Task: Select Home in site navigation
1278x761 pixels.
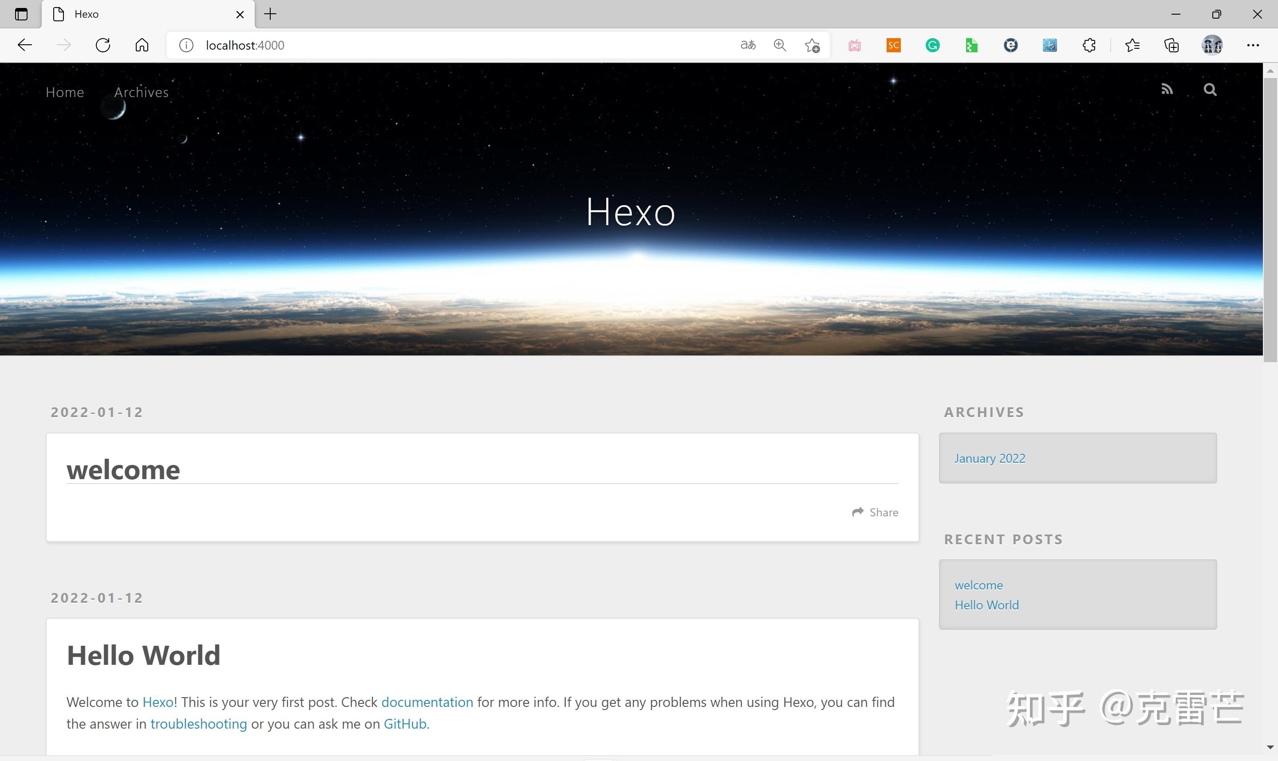Action: pos(65,92)
